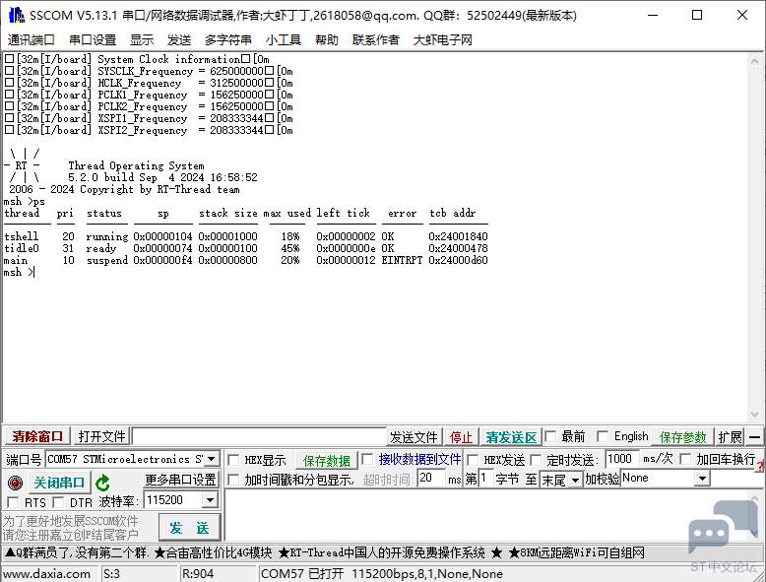Image resolution: width=766 pixels, height=582 pixels.
Task: Click the SSCOM app icon in title bar
Action: (x=16, y=15)
